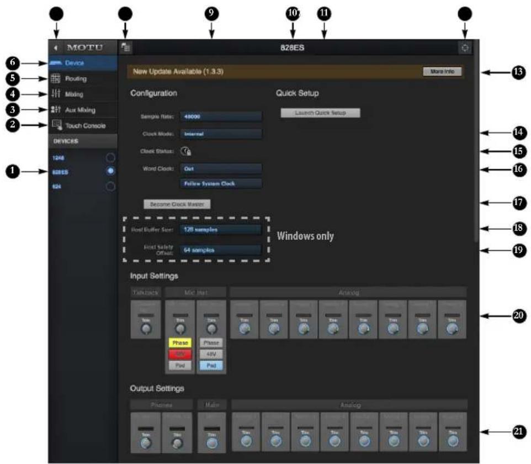Open the Word Clock dropdown set to Out
This screenshot has height=464, width=531.
tap(221, 168)
